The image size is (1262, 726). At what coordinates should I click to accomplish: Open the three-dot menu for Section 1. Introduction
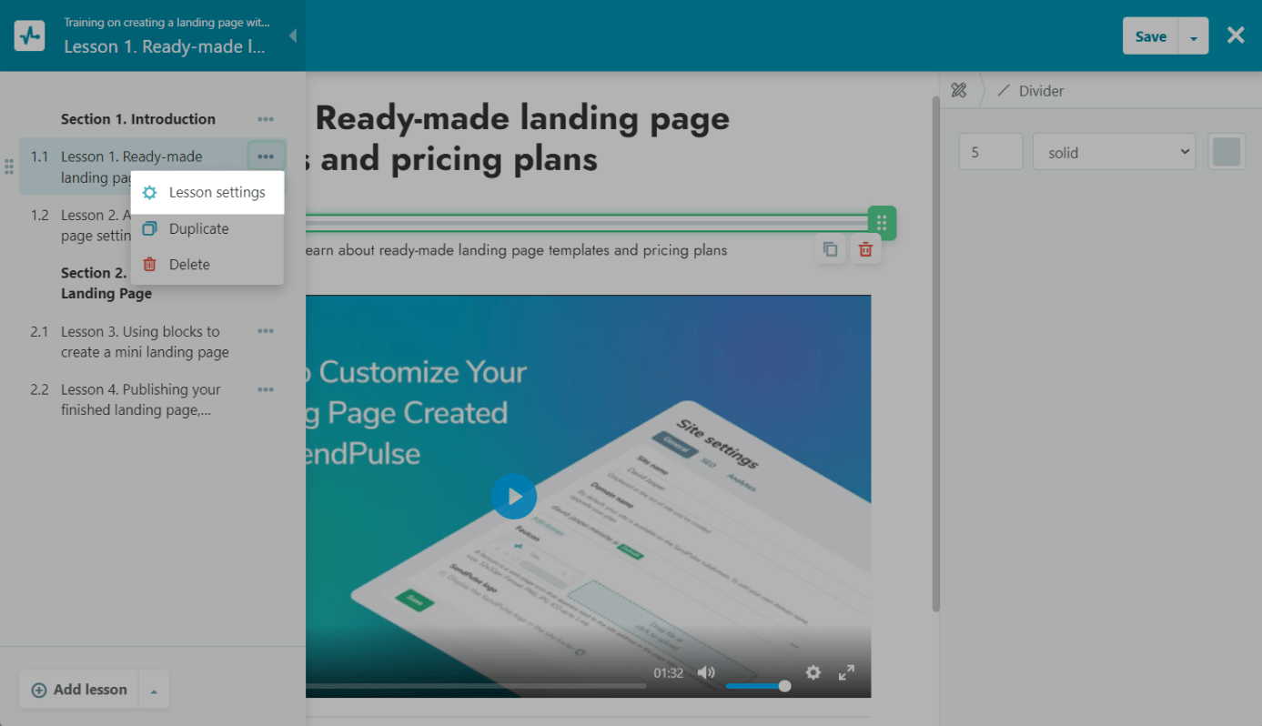265,119
